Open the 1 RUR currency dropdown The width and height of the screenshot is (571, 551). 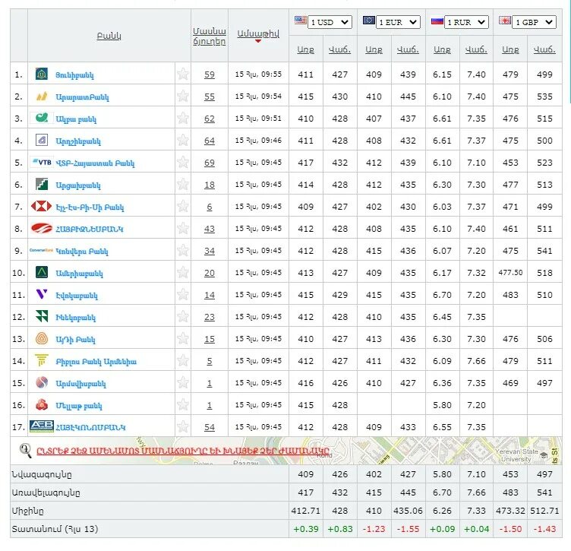466,22
